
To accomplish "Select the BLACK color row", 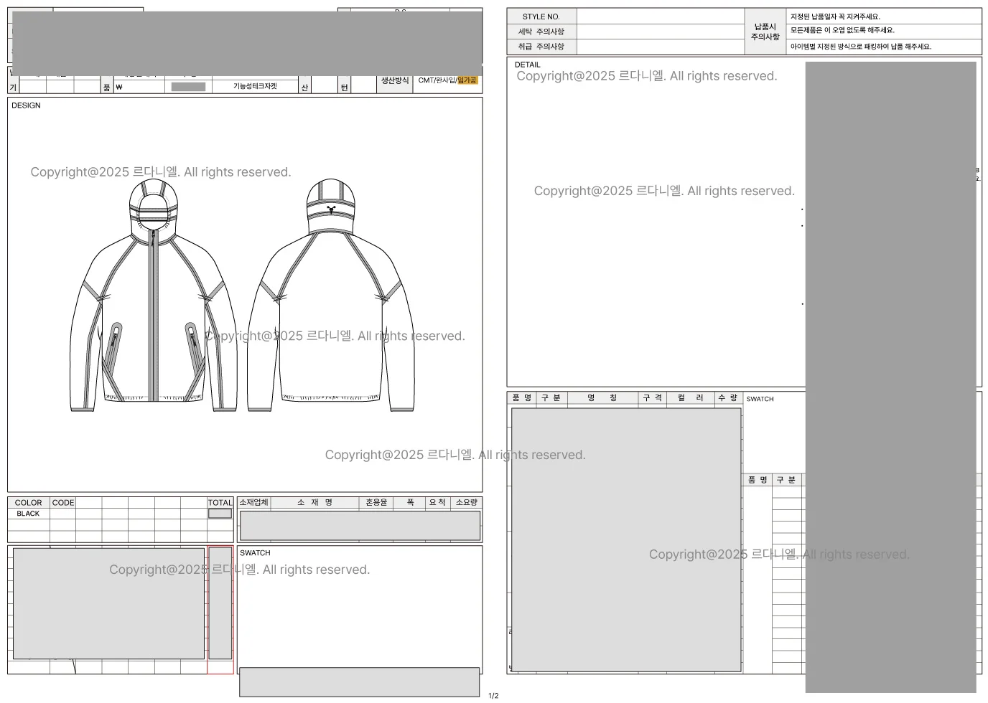I will [x=28, y=514].
